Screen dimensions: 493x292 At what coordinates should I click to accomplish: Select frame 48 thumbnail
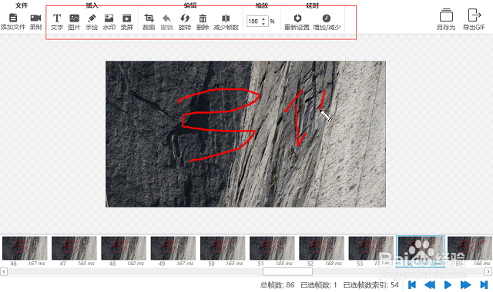[x=123, y=248]
